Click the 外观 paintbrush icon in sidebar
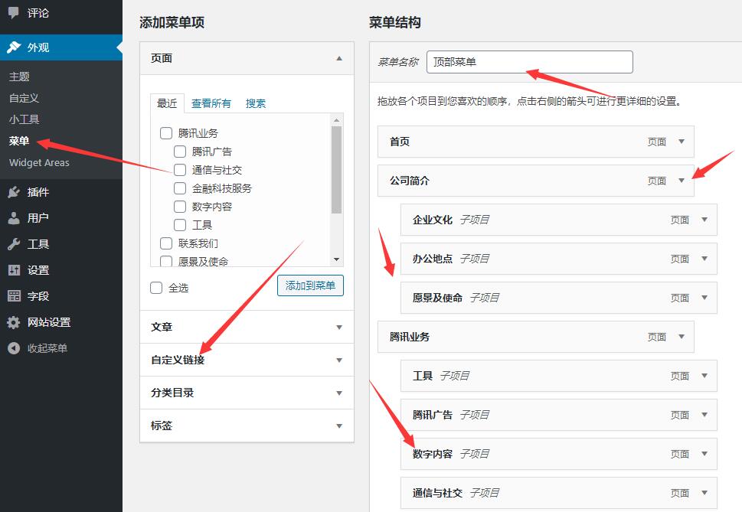 tap(14, 47)
